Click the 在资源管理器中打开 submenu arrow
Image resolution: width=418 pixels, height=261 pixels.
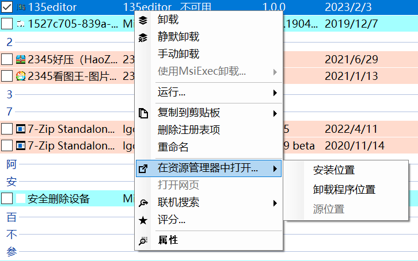pyautogui.click(x=275, y=168)
